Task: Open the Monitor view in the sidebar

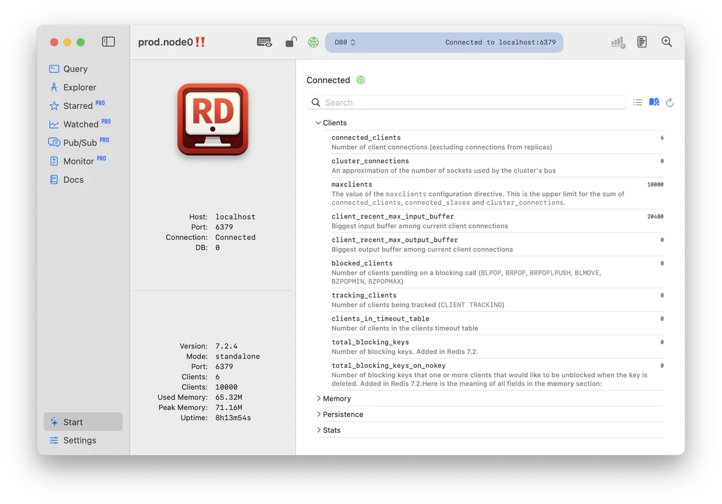Action: (x=78, y=161)
